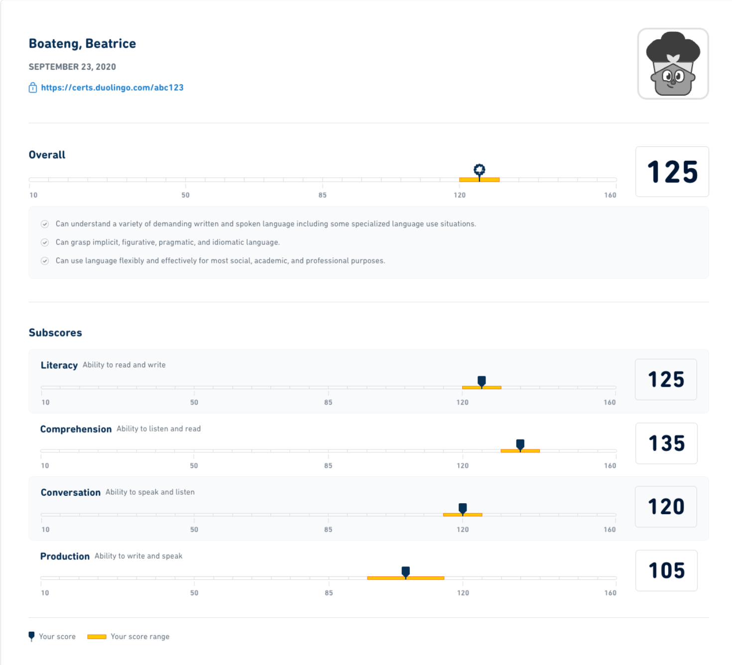Click the name Boateng, Beatrice

[x=82, y=43]
